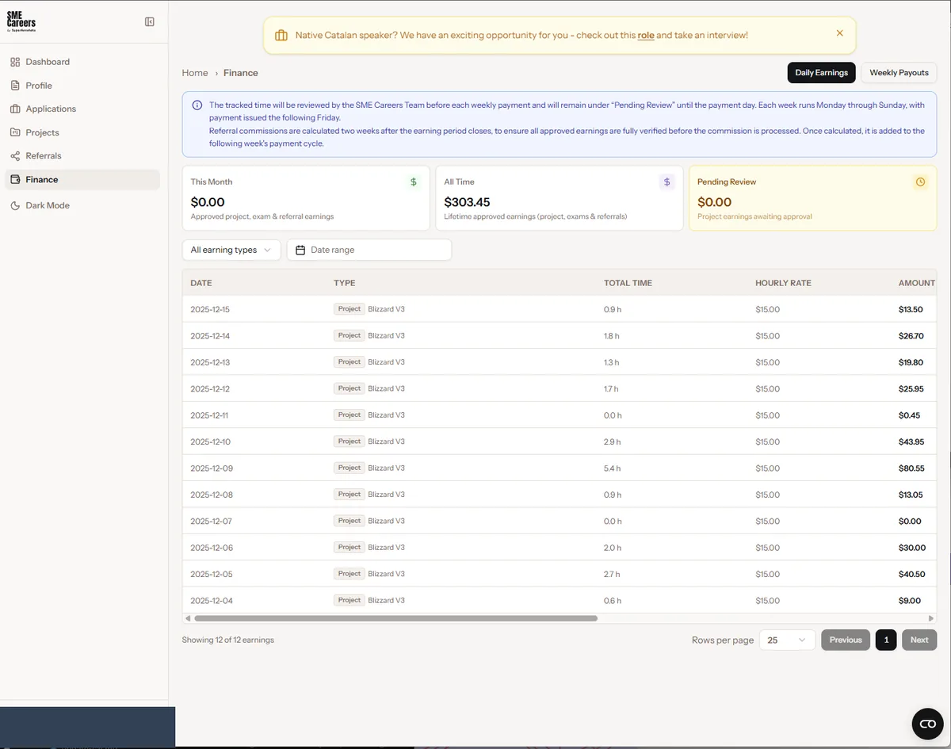The image size is (951, 749).
Task: Go to Profile in the sidebar
Action: (x=82, y=86)
